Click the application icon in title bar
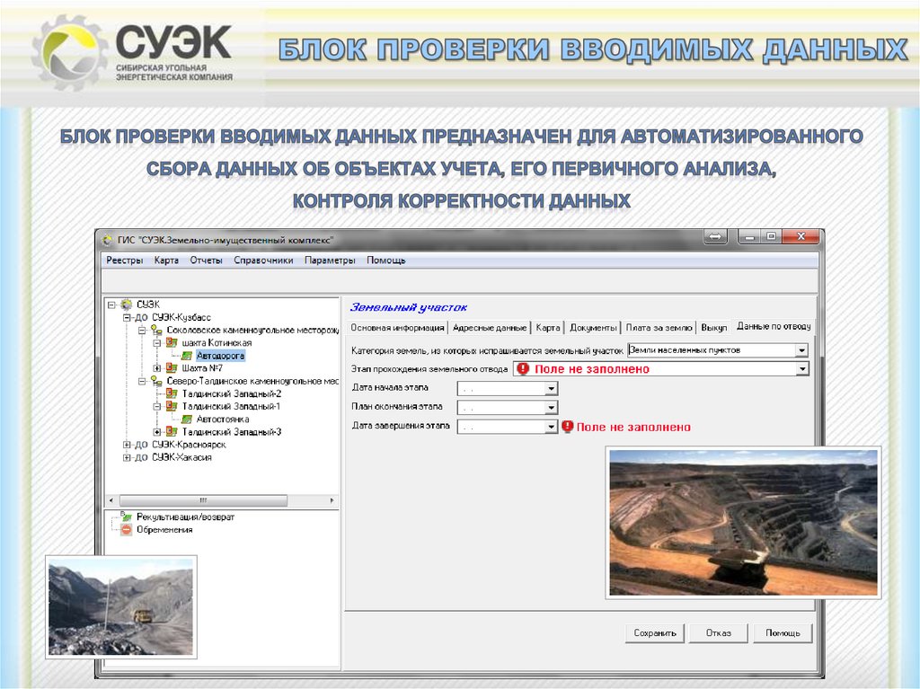920x689 pixels. point(108,240)
